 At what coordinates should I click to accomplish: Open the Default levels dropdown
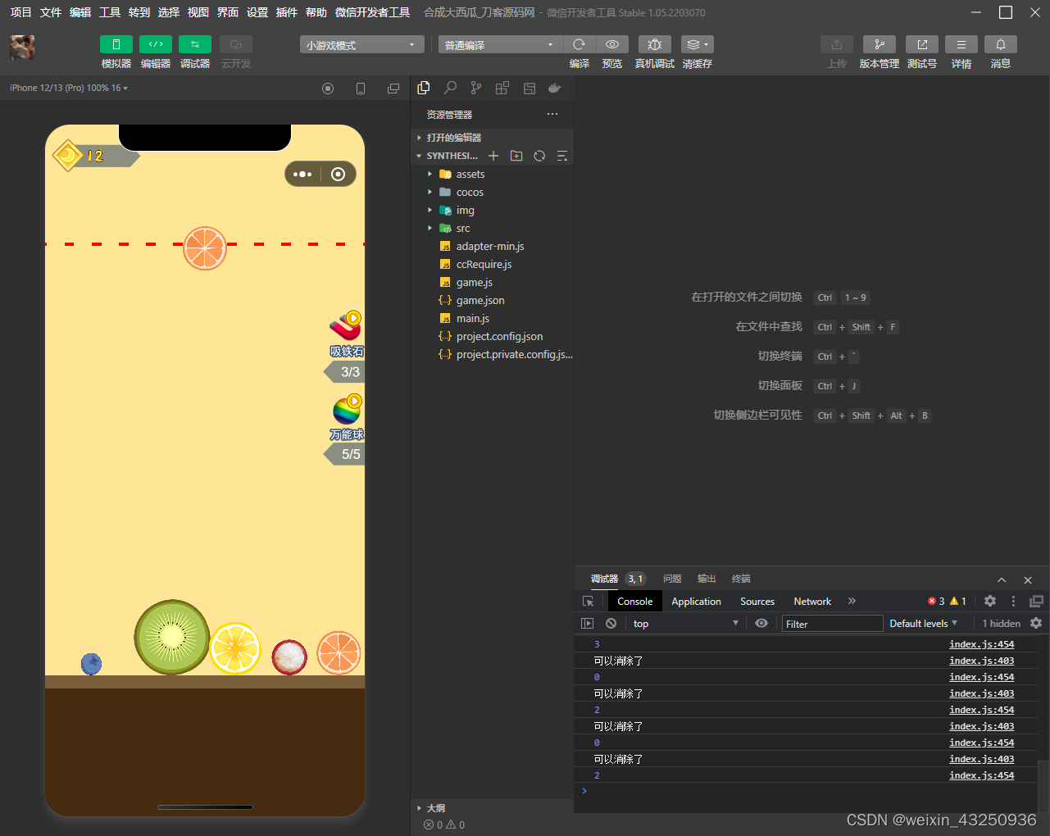click(x=924, y=624)
